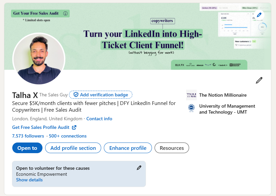Click The Notion Millionaire company name

pos(223,95)
